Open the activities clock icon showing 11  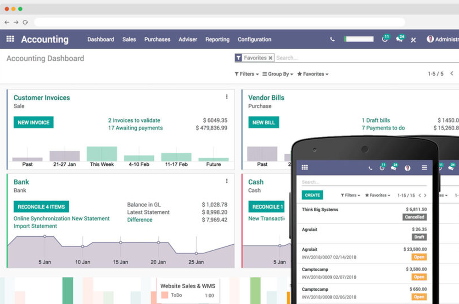385,39
